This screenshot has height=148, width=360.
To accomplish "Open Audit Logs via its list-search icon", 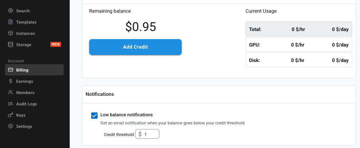I will [x=11, y=104].
